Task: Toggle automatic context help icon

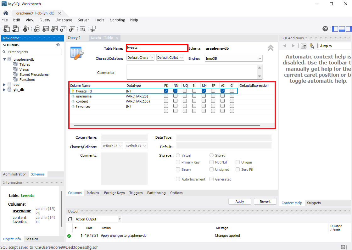Action: coord(312,46)
